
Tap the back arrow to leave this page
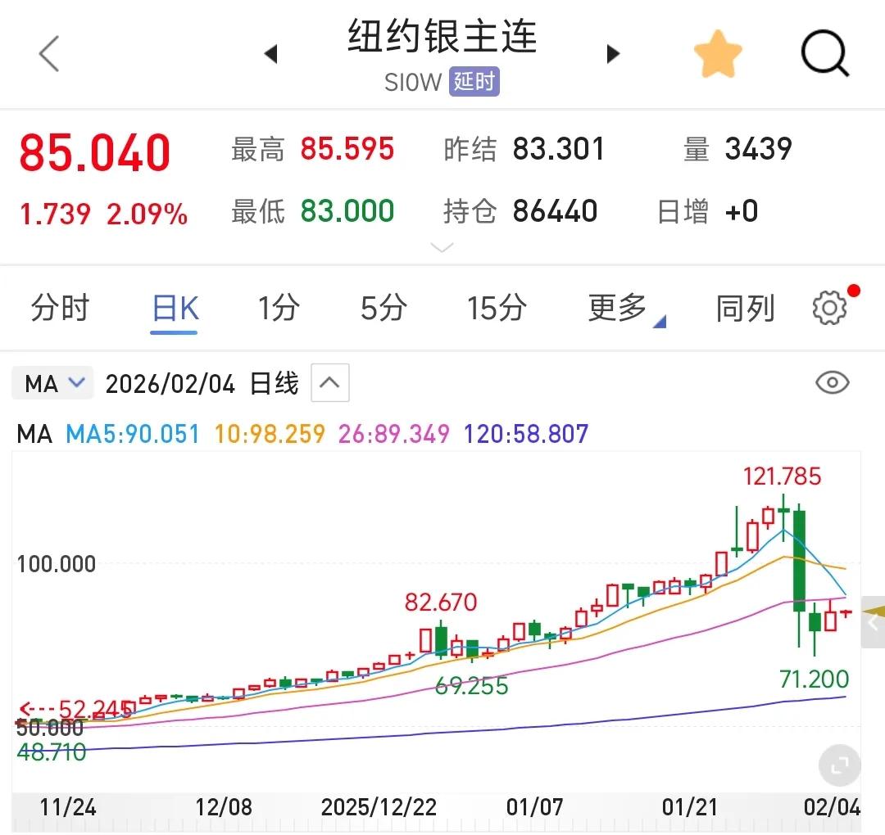(x=49, y=52)
